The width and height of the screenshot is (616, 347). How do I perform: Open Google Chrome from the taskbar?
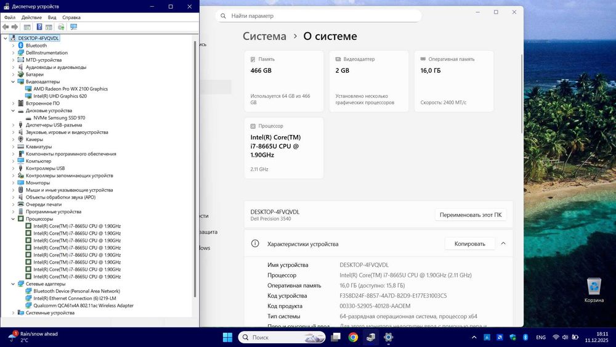coord(353,337)
